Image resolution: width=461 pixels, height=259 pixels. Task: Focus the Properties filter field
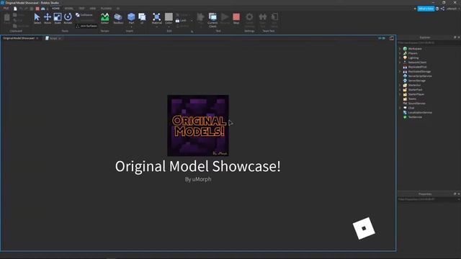[427, 199]
